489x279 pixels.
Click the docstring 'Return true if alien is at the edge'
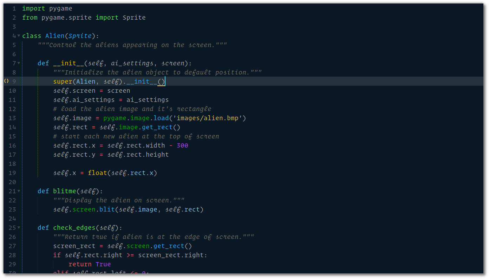click(x=154, y=237)
